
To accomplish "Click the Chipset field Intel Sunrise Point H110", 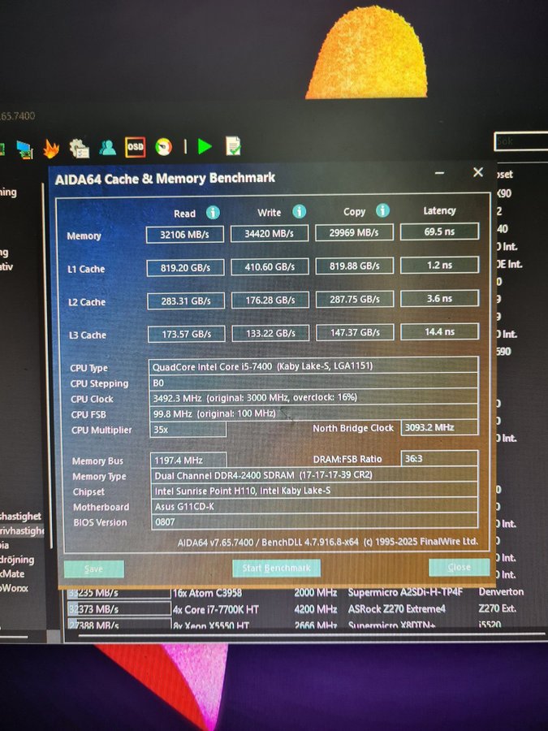I will [314, 491].
